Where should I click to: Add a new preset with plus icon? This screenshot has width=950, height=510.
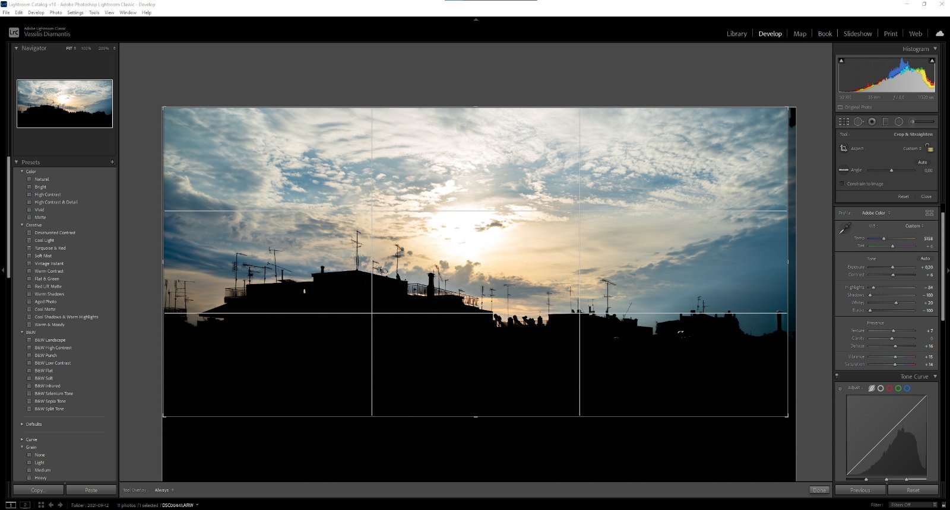pyautogui.click(x=112, y=162)
